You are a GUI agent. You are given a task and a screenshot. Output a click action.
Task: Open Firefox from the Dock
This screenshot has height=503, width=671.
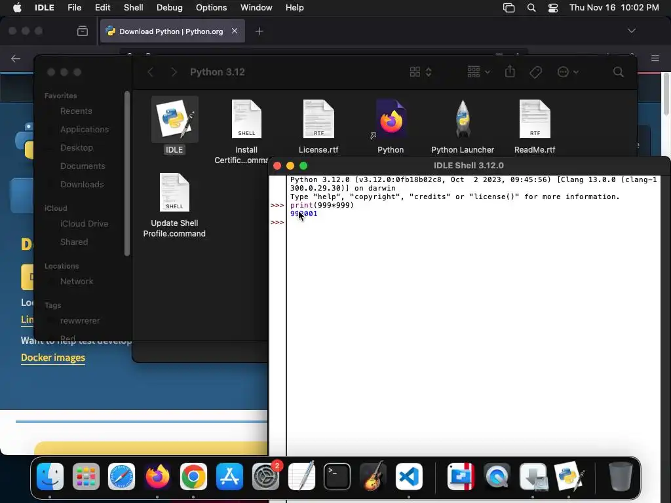157,477
